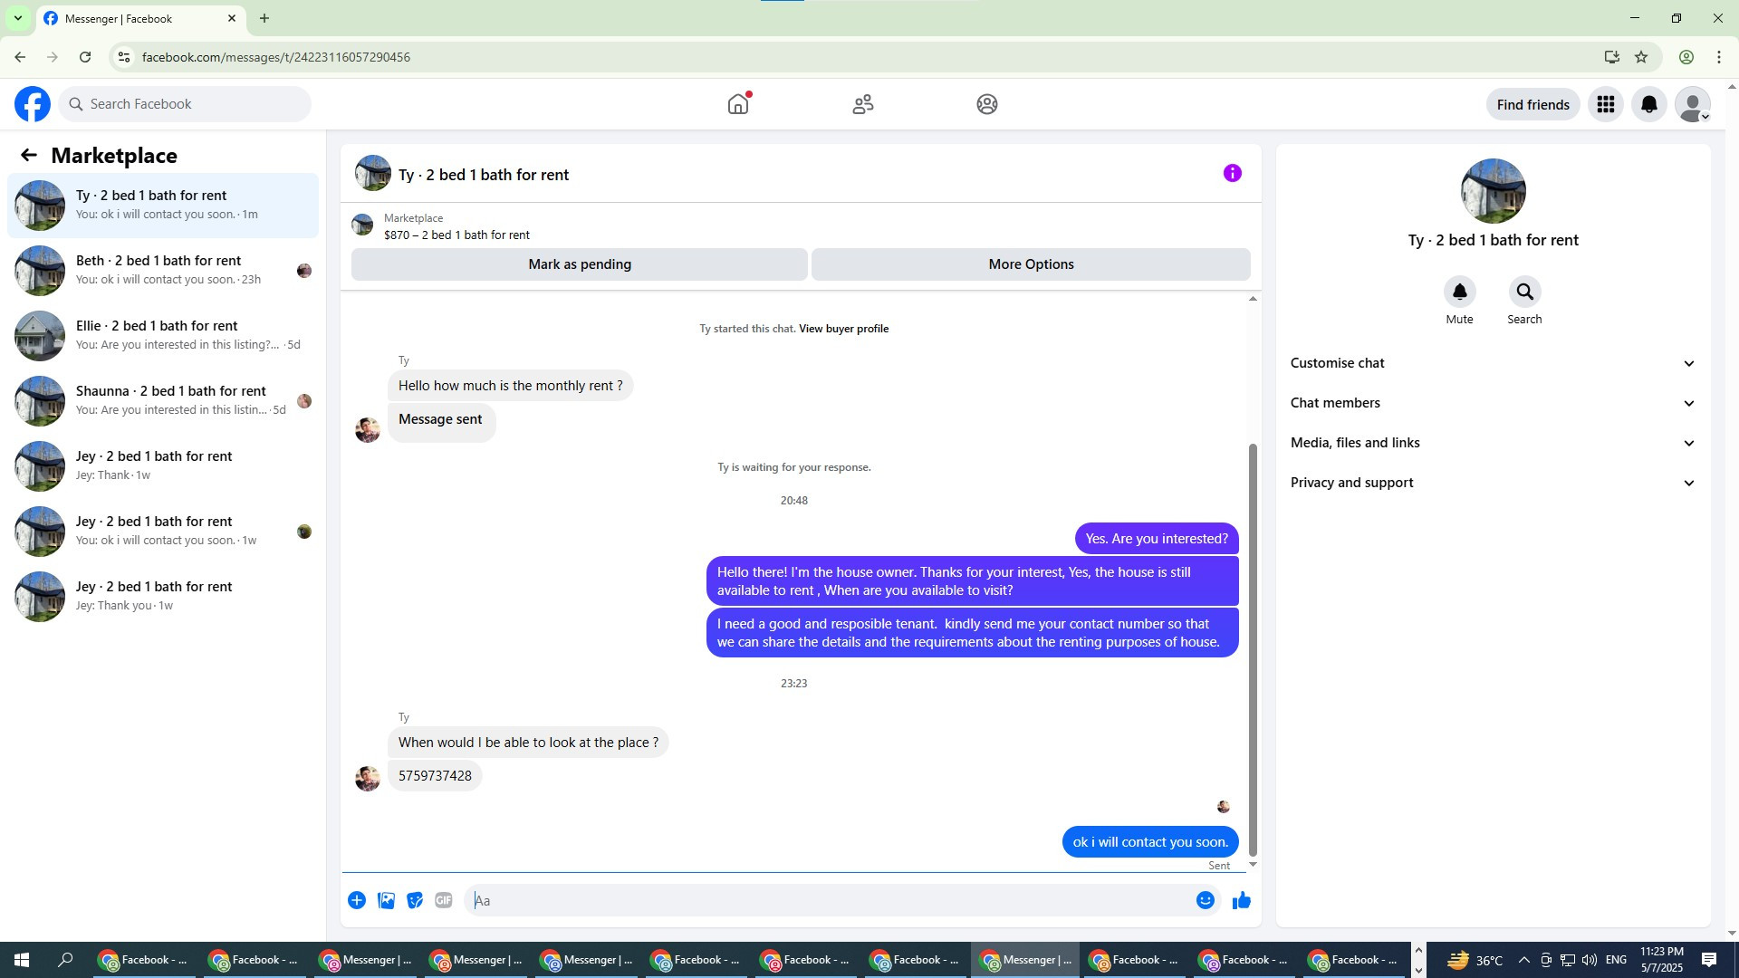Open the emoji picker in message box
Image resolution: width=1739 pixels, height=978 pixels.
point(1205,900)
